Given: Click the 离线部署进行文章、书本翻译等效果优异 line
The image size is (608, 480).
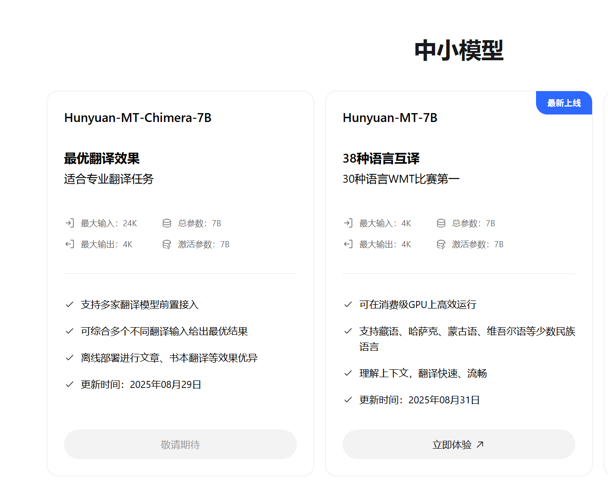Looking at the screenshot, I should [169, 358].
